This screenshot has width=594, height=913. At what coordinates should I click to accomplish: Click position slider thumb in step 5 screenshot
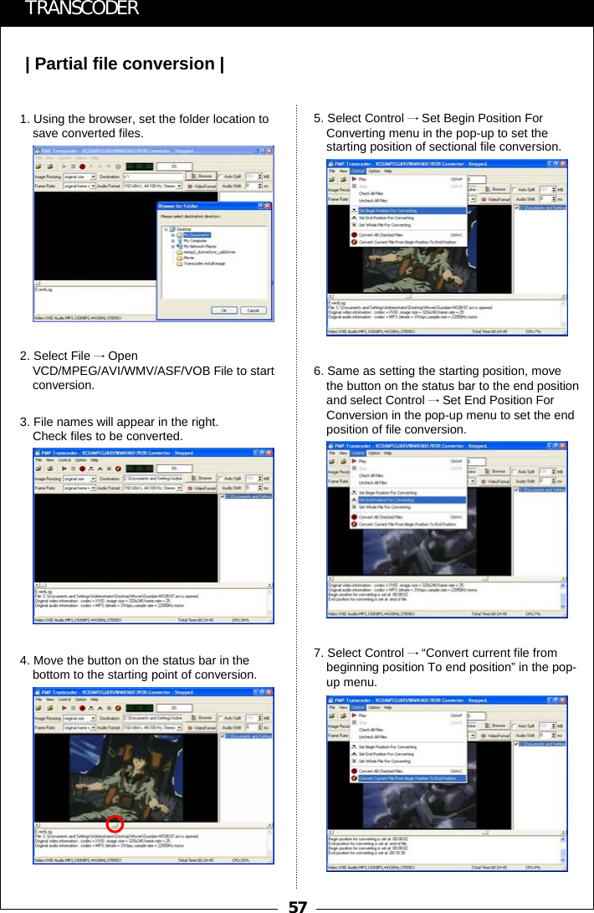408,296
